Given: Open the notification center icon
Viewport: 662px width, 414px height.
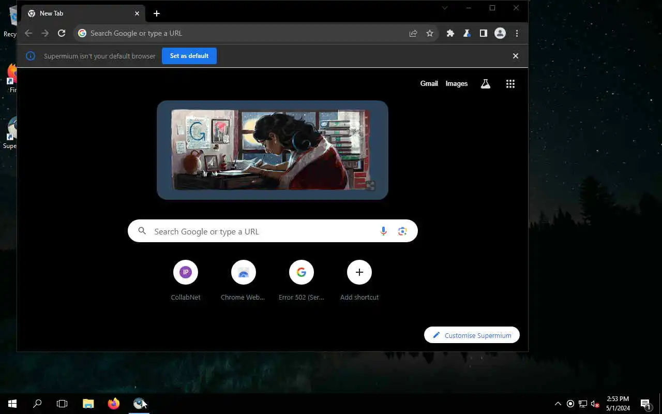Looking at the screenshot, I should click(x=645, y=404).
